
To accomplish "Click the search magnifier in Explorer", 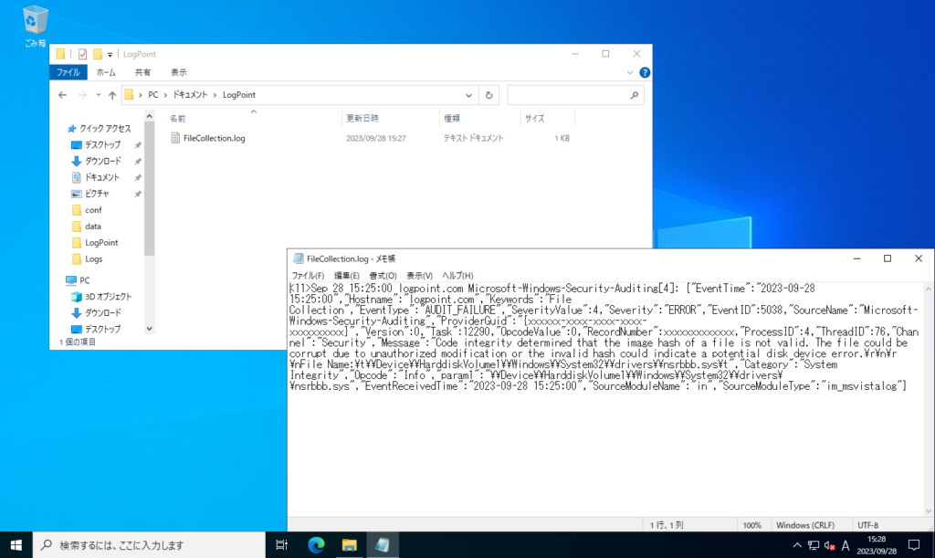I will click(x=634, y=95).
